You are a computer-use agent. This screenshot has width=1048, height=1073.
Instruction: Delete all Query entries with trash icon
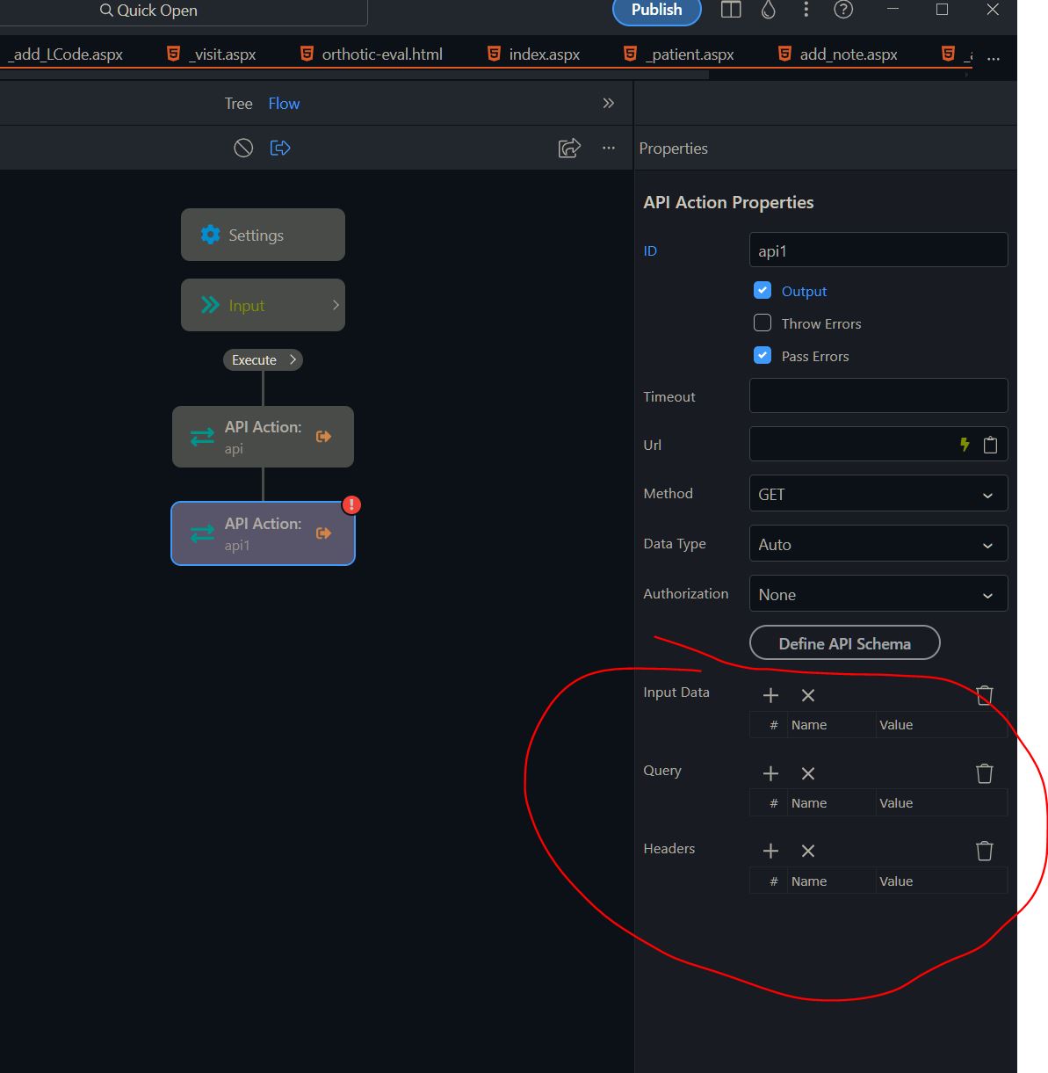coord(984,773)
